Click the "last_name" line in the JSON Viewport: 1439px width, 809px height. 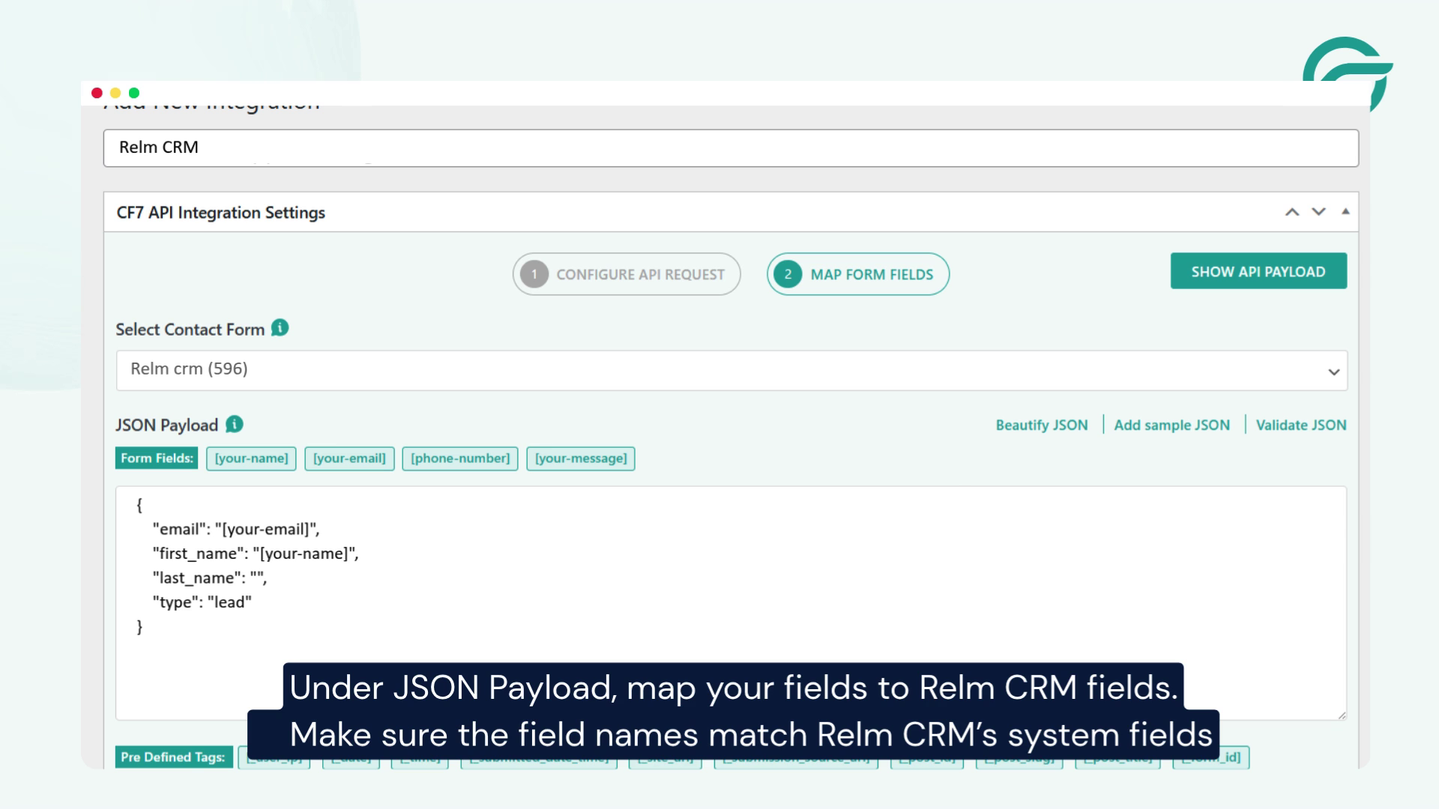[209, 578]
